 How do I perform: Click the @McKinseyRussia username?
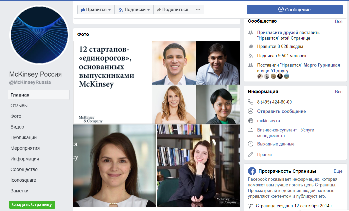[30, 82]
